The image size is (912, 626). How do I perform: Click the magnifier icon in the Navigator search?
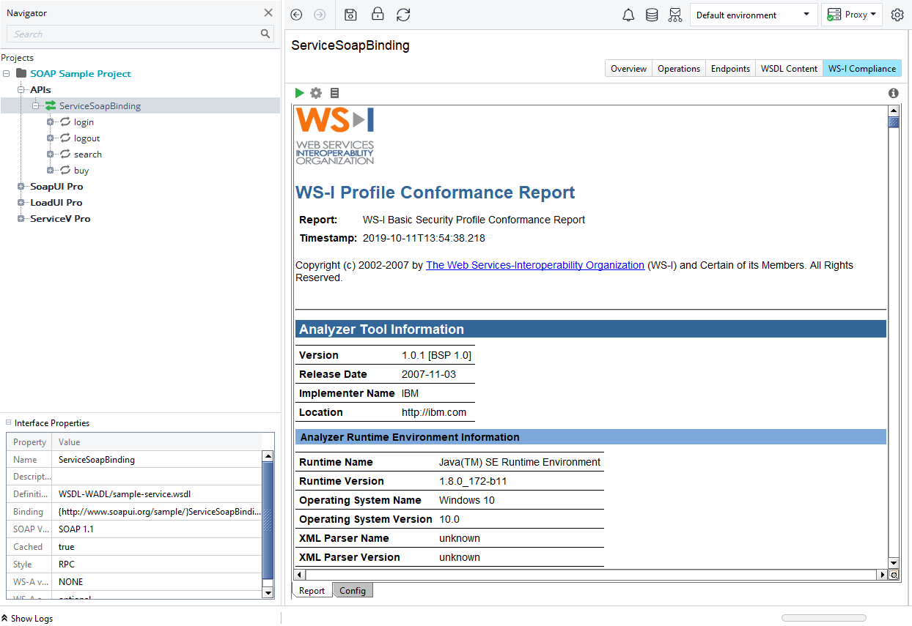pyautogui.click(x=265, y=34)
